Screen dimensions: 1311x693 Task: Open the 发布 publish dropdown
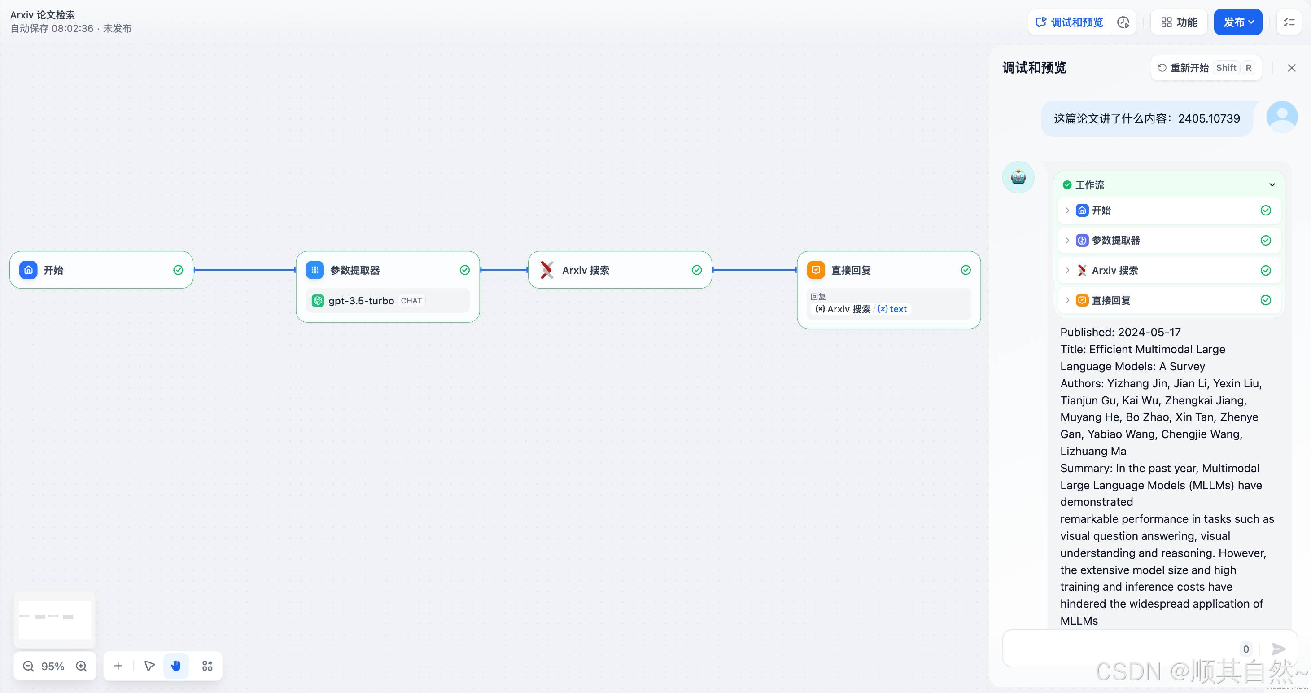click(x=1238, y=22)
